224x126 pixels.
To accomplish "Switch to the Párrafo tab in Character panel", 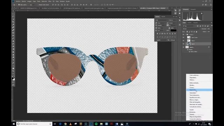I will [x=163, y=17].
